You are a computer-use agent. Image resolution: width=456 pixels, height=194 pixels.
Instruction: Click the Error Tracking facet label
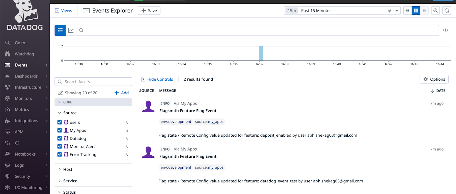pos(83,155)
